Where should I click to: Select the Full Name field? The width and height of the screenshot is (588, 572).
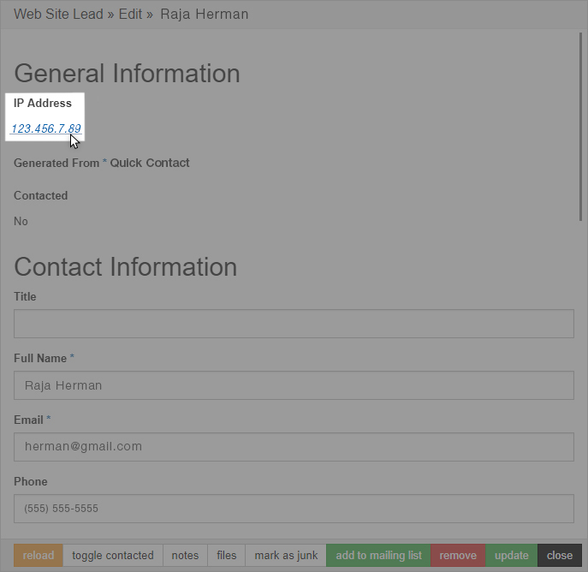click(294, 385)
